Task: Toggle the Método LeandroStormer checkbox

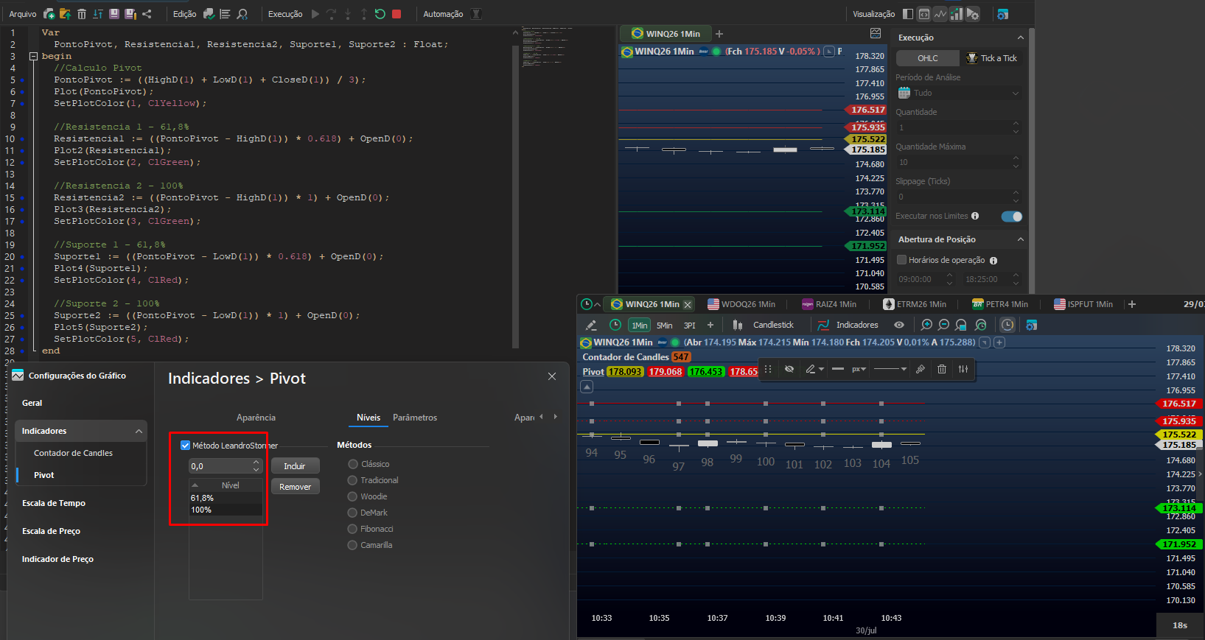Action: point(185,446)
